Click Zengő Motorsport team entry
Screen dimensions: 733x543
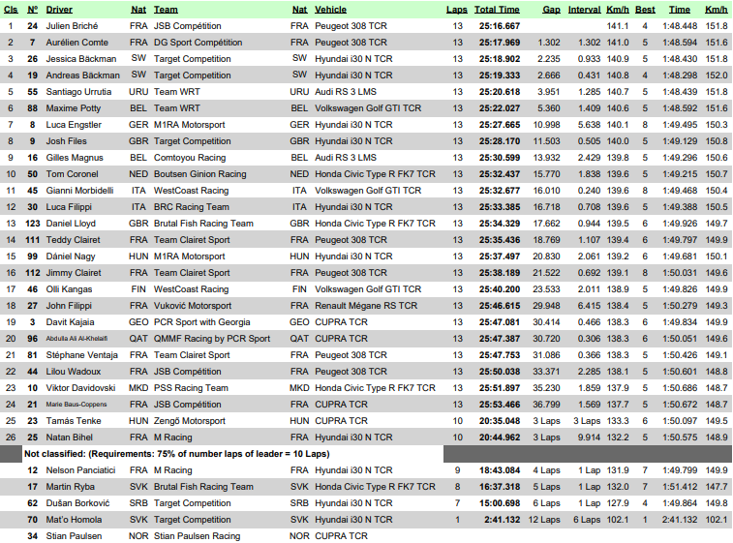point(189,420)
